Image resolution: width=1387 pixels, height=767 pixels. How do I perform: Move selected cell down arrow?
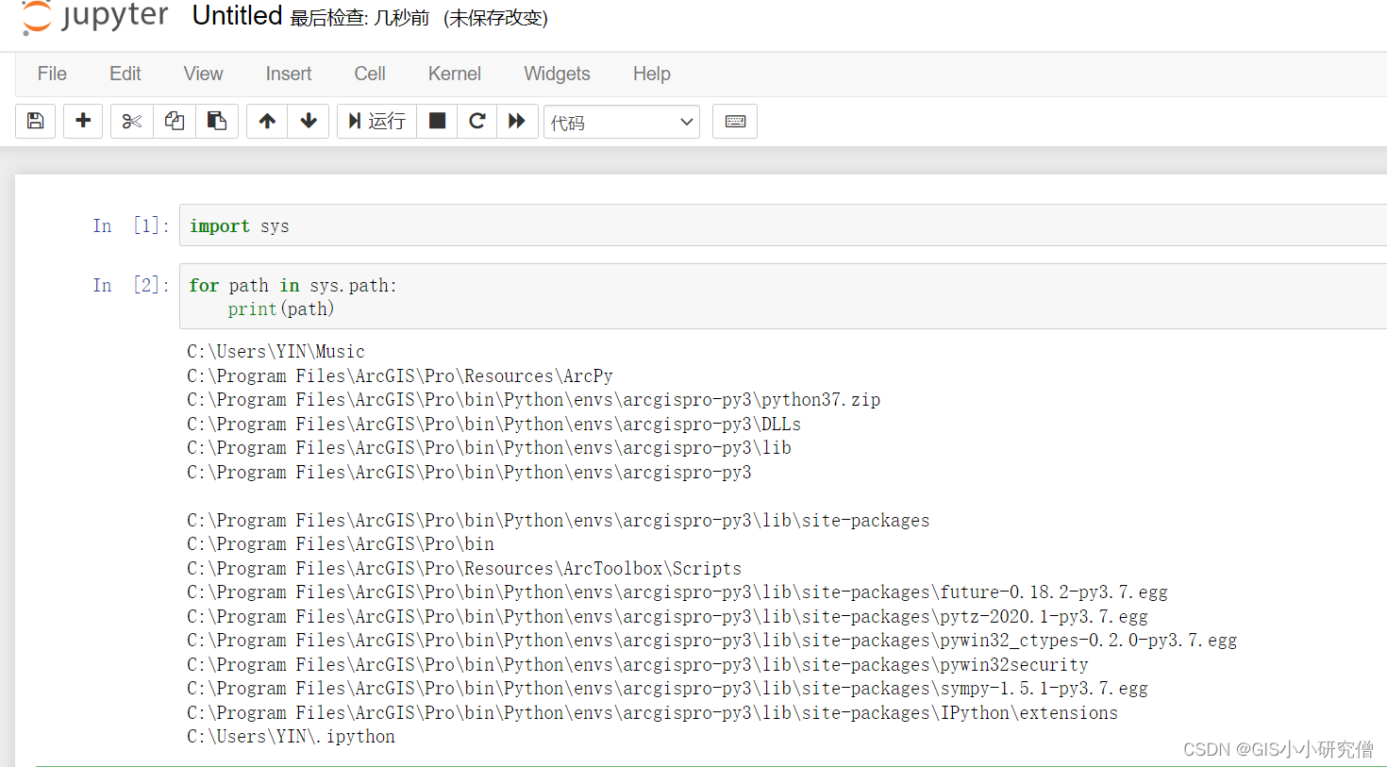point(309,121)
